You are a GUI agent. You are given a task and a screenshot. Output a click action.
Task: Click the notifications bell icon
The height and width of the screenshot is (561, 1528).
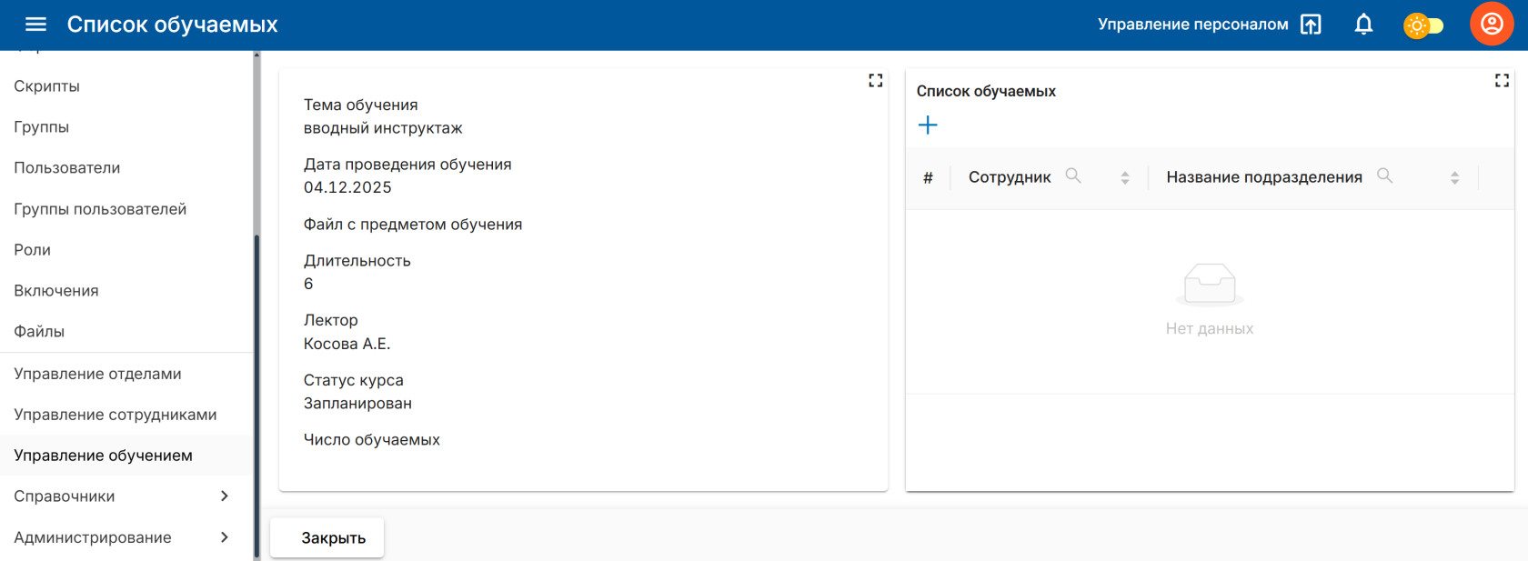(1363, 25)
